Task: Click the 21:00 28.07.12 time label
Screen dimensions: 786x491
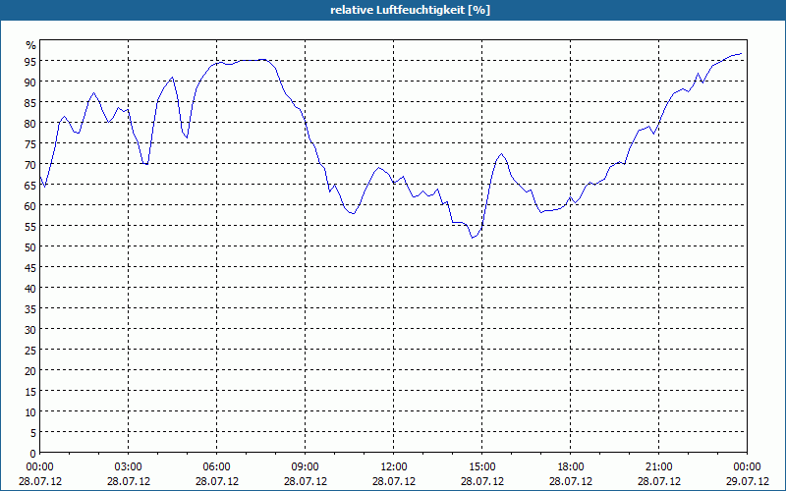Action: 659,474
